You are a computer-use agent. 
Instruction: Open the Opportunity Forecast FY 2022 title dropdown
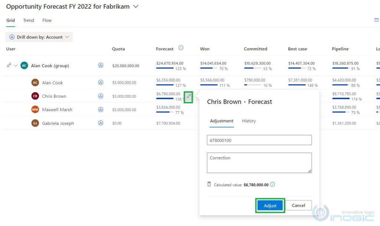coord(135,6)
